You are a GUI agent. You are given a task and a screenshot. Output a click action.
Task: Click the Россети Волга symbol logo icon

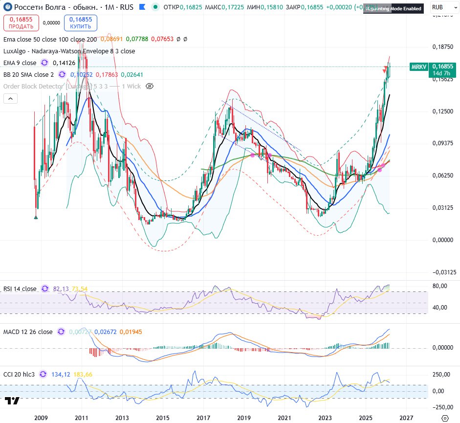coord(8,8)
